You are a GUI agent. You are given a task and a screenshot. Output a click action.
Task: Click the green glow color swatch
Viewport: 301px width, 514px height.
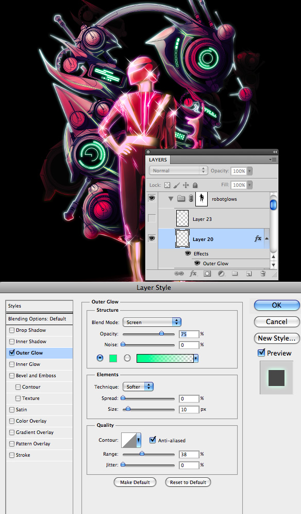point(113,358)
